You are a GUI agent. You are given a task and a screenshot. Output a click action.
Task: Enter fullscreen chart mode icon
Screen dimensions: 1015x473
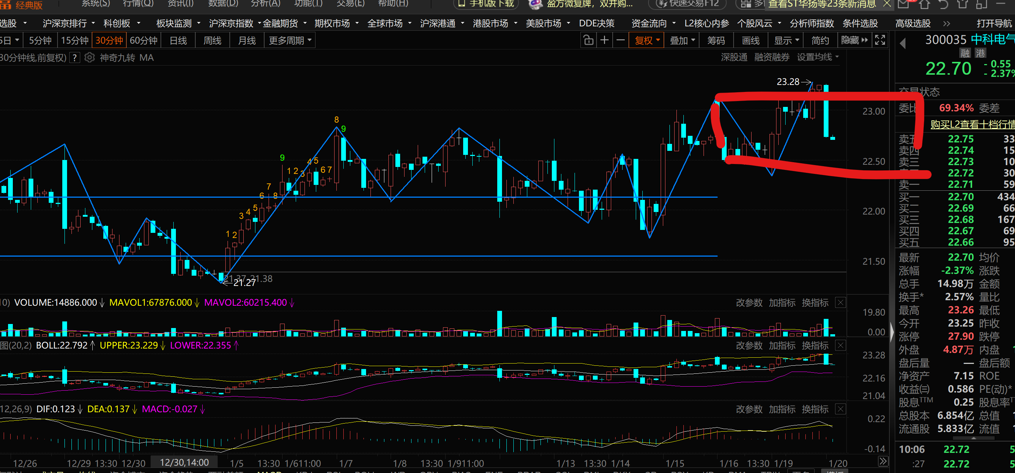(880, 41)
